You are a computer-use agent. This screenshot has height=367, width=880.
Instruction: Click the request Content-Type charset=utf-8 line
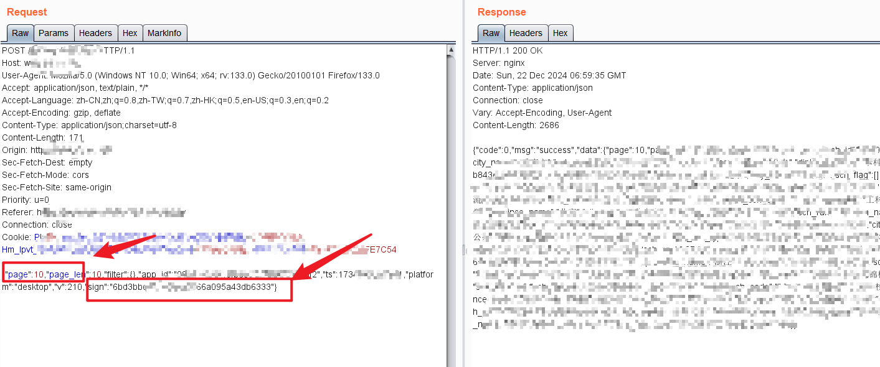(89, 125)
